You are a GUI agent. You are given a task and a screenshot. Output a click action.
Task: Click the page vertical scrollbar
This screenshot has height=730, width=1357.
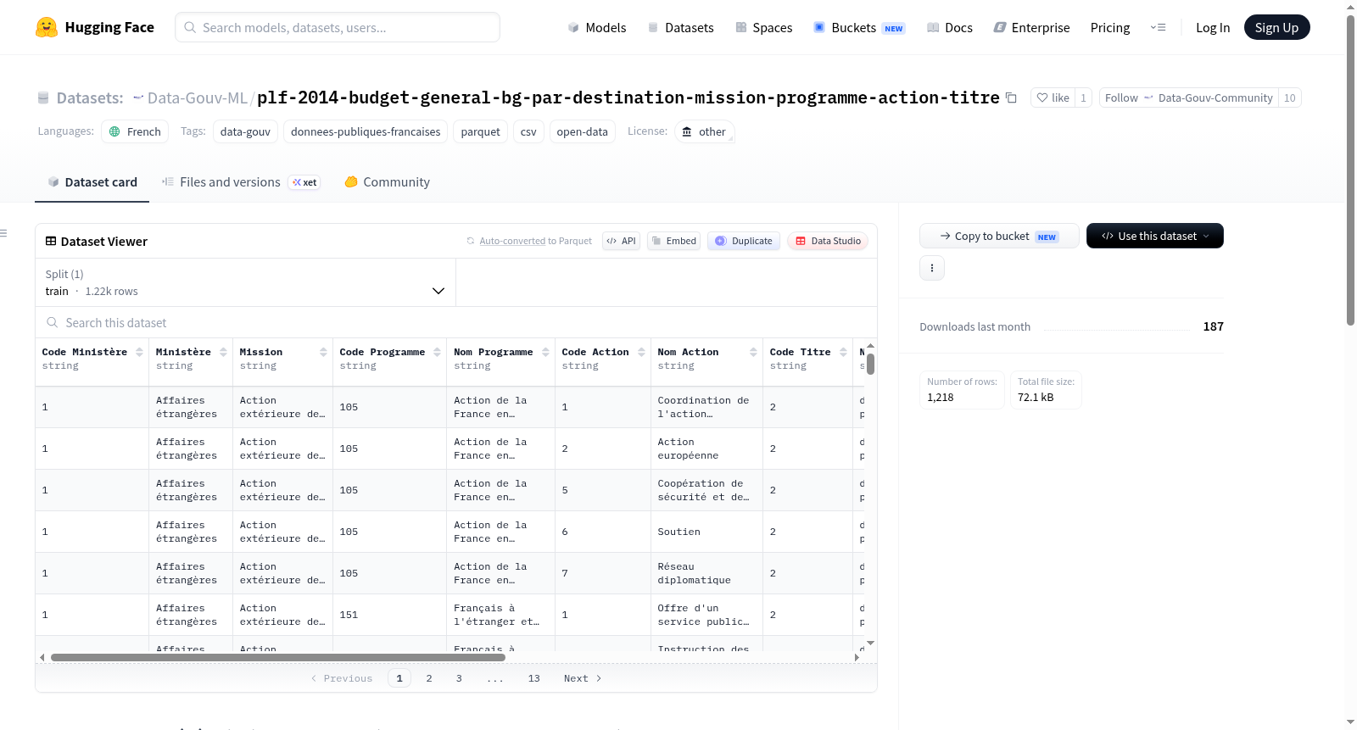pyautogui.click(x=1350, y=170)
